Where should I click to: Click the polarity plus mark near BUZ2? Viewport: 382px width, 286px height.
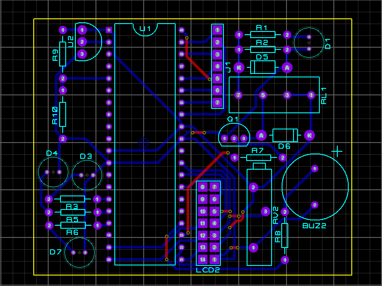tap(337, 151)
